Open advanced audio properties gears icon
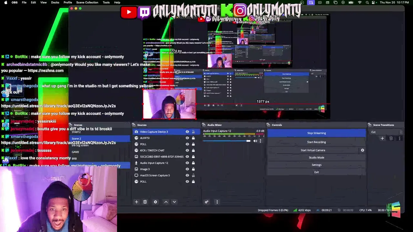This screenshot has width=413, height=232. point(206,202)
